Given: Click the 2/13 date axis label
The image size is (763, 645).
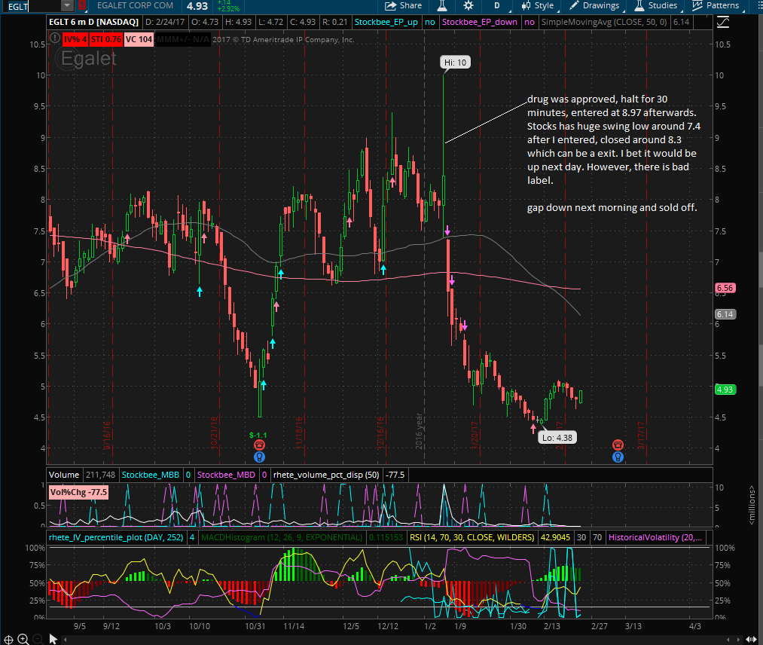Looking at the screenshot, I should coord(552,626).
